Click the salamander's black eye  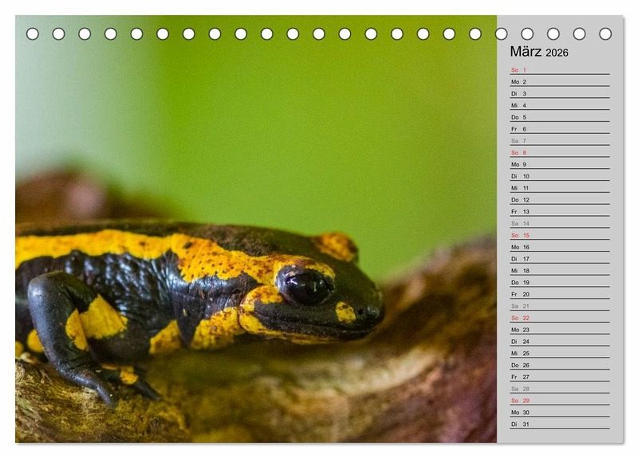pyautogui.click(x=307, y=287)
